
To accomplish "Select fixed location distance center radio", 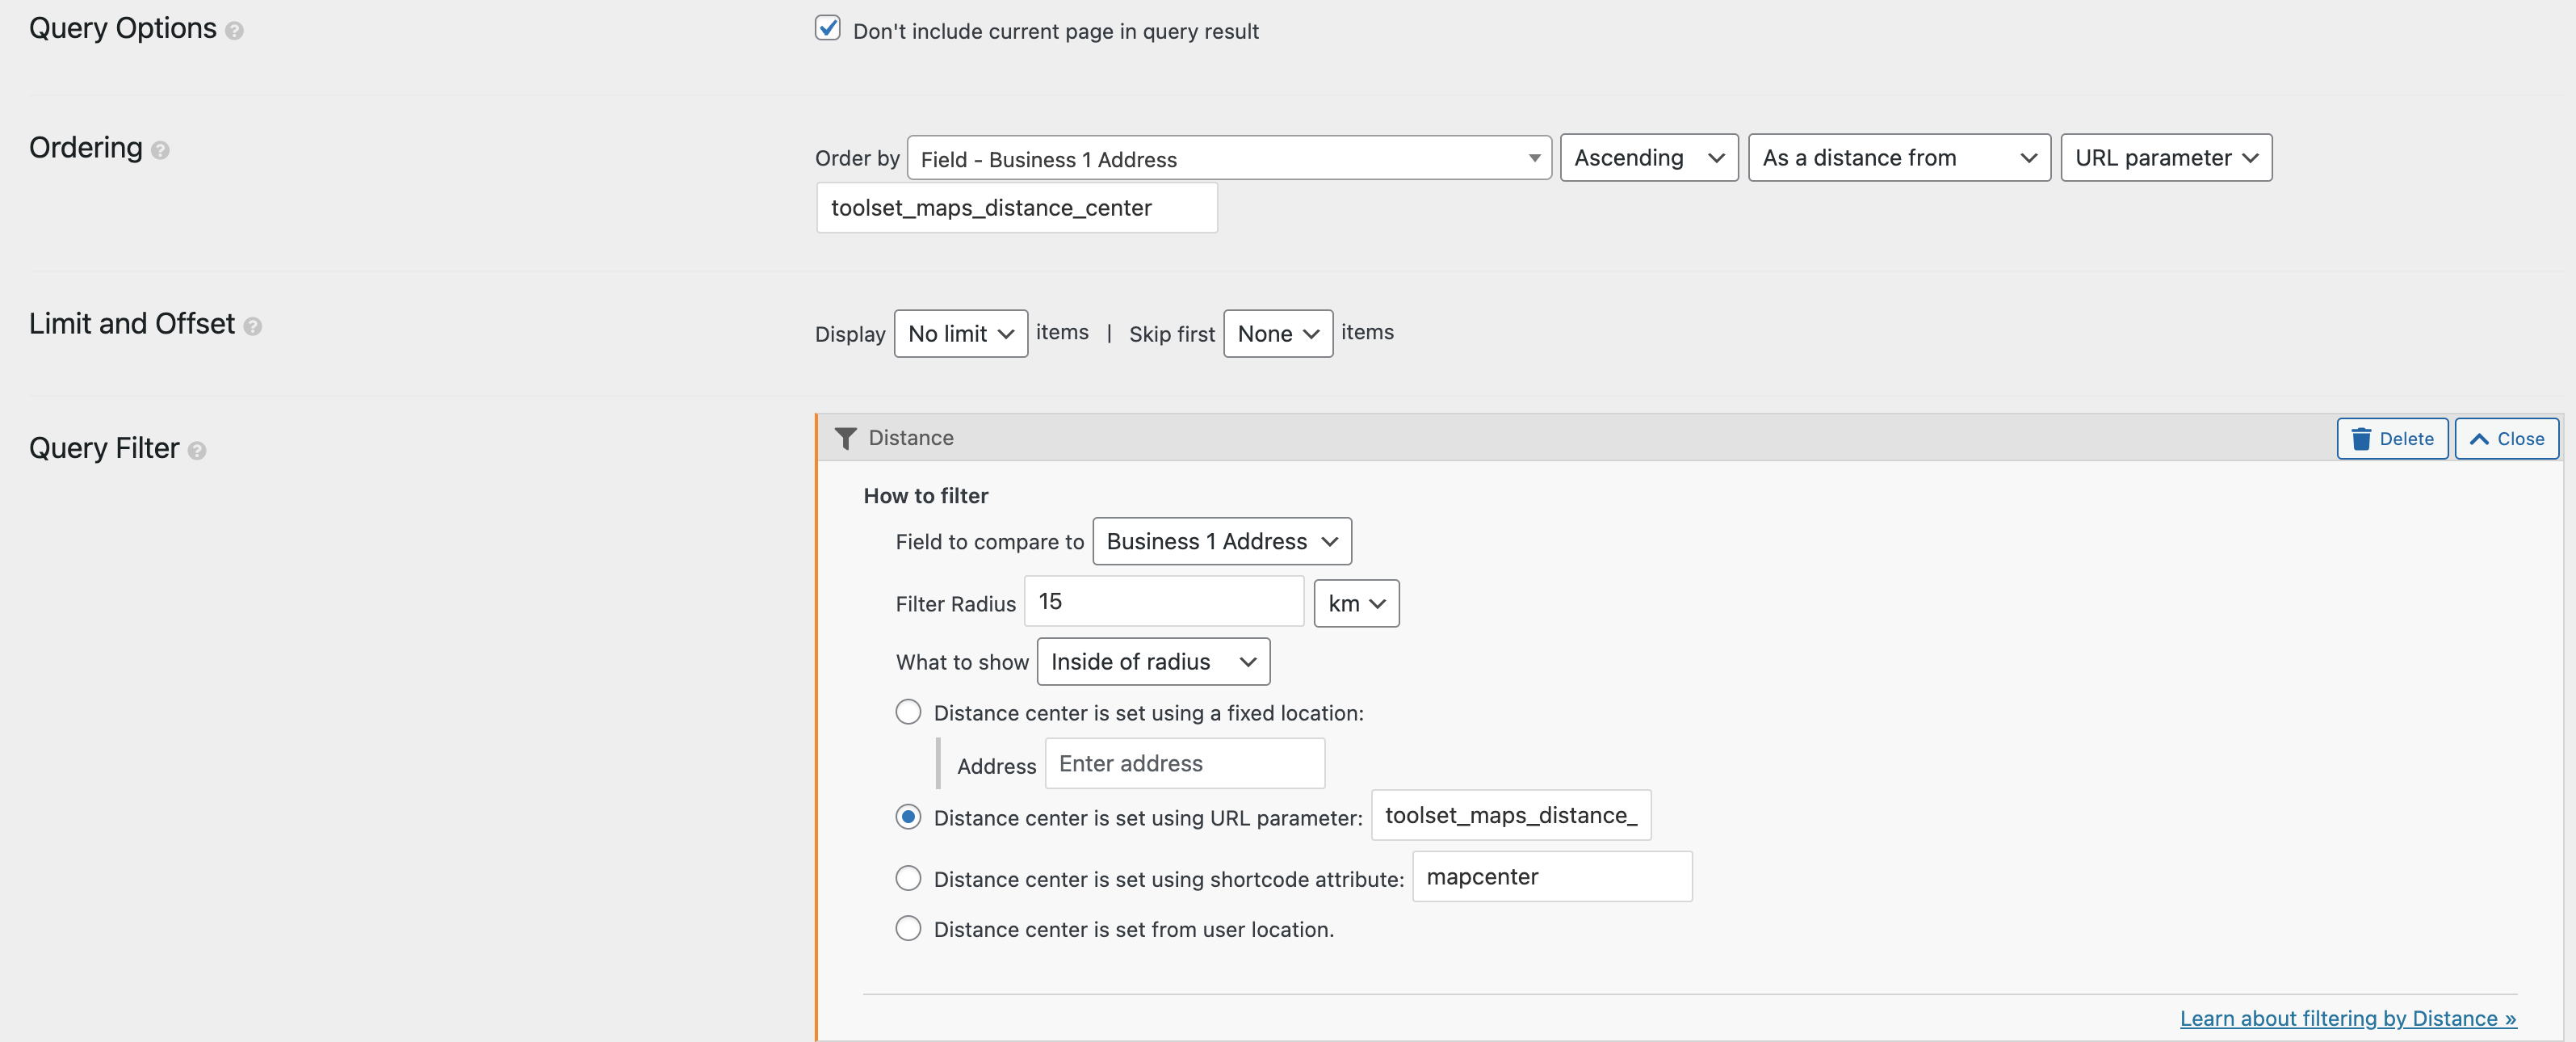I will coord(908,712).
